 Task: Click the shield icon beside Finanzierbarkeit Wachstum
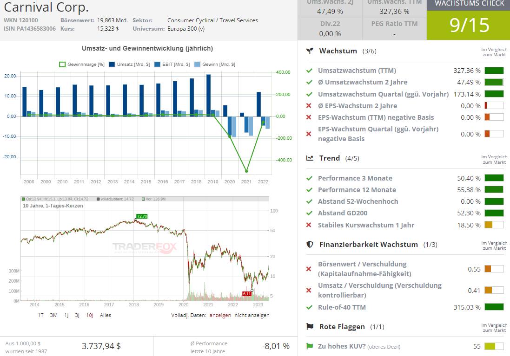[310, 244]
